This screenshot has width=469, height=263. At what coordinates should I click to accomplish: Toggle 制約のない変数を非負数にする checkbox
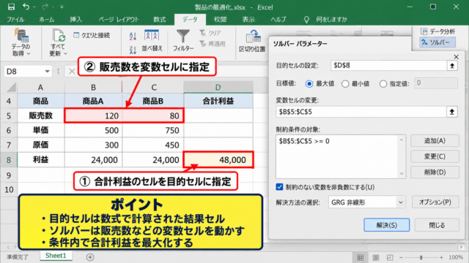[x=279, y=187]
